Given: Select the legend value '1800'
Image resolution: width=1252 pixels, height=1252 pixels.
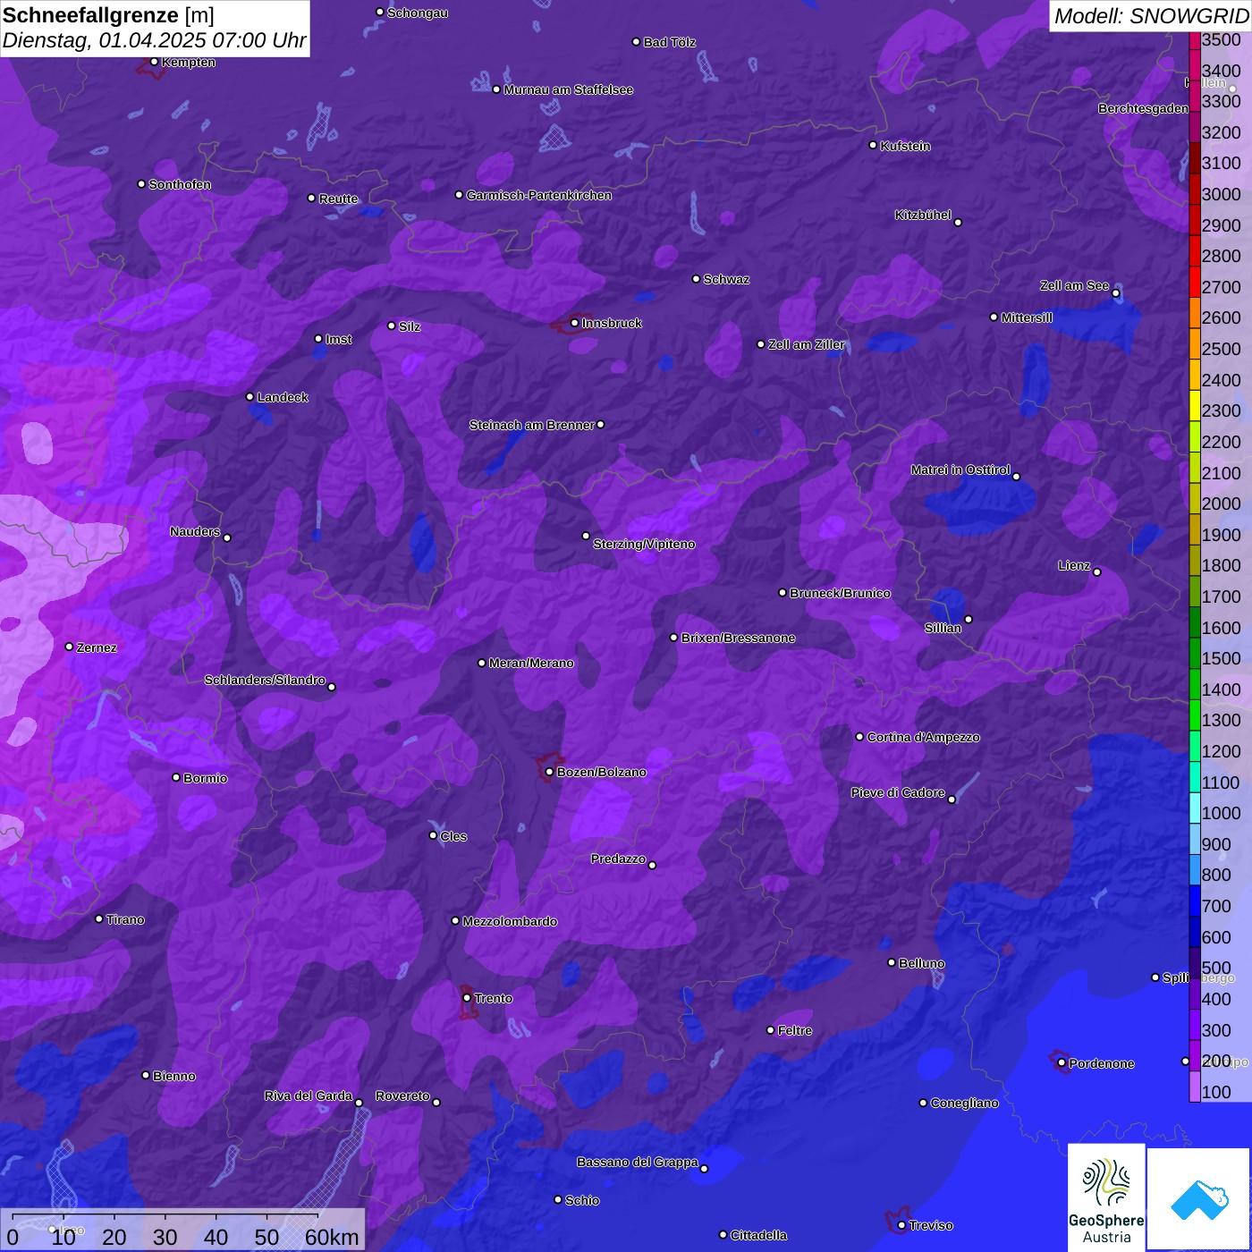Looking at the screenshot, I should (1222, 565).
